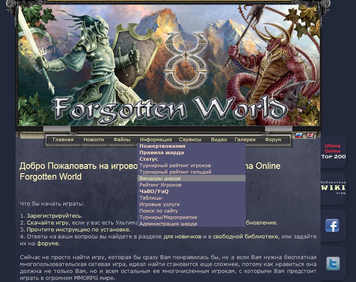
Task: Follow the Зарегистрируйтесь link
Action: (54, 215)
